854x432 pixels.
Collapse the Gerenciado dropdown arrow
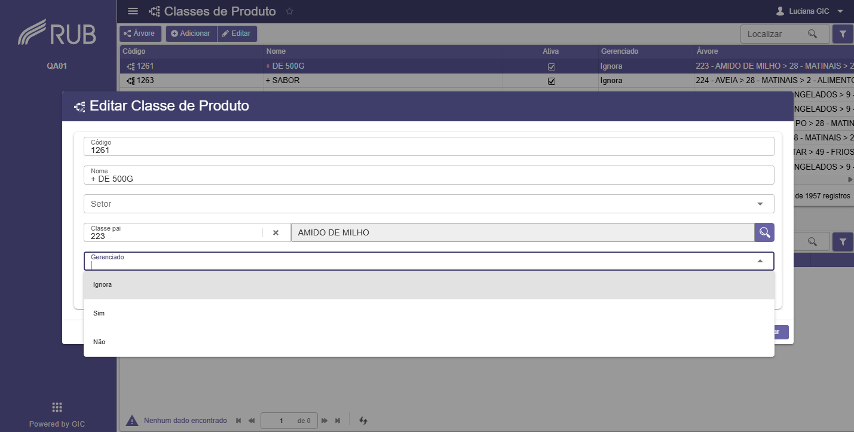[760, 261]
